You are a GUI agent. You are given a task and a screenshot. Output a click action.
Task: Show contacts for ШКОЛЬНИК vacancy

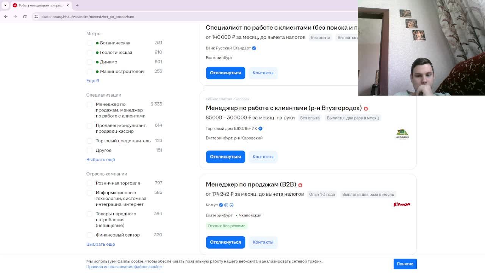click(263, 157)
